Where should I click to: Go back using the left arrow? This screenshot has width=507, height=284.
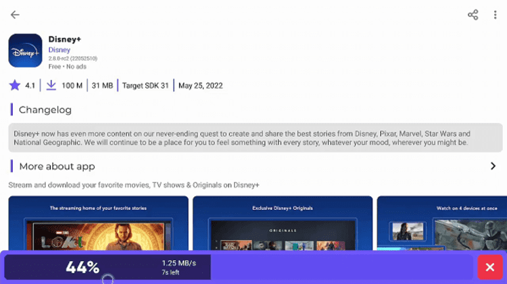(x=15, y=15)
